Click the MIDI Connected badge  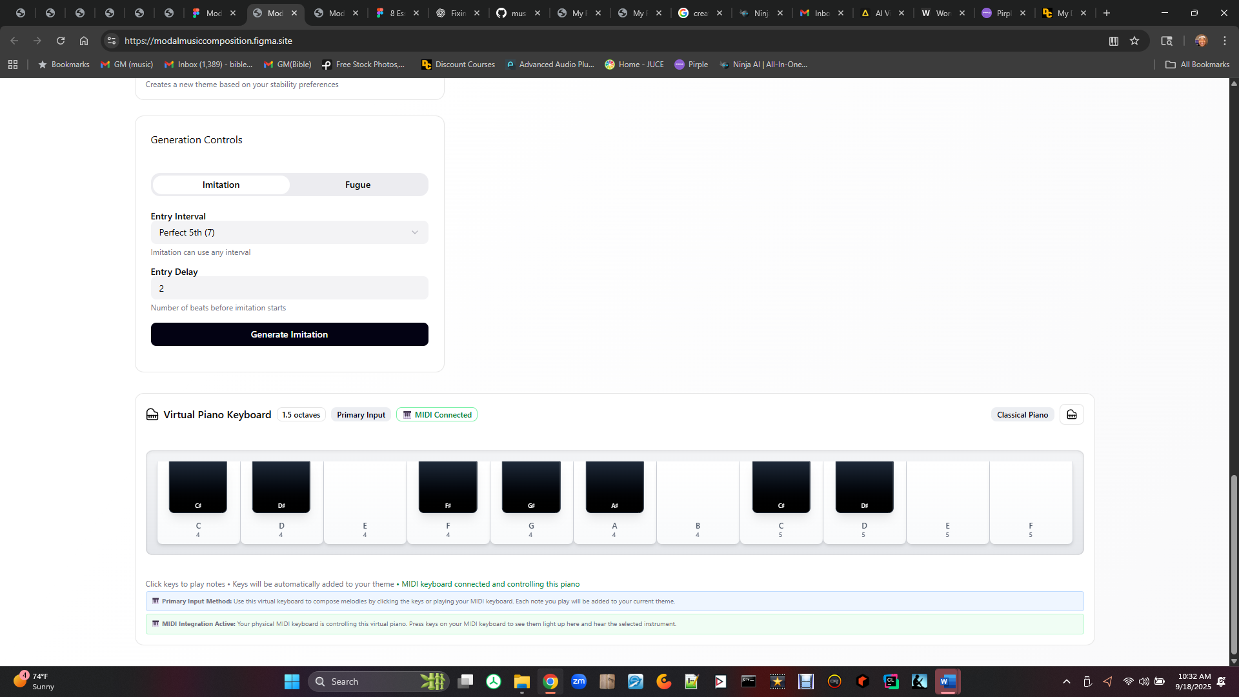pos(437,415)
